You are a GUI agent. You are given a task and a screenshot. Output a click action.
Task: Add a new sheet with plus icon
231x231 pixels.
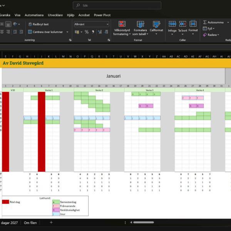[51, 223]
